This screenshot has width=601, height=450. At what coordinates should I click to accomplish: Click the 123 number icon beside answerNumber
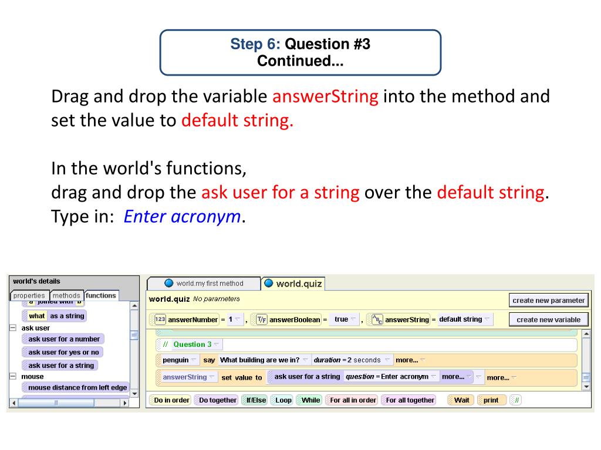(x=160, y=319)
